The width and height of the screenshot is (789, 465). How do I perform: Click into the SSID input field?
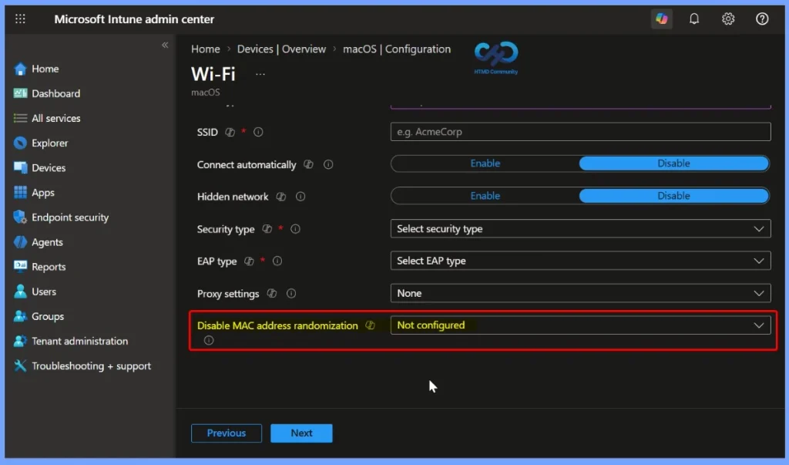pyautogui.click(x=580, y=132)
